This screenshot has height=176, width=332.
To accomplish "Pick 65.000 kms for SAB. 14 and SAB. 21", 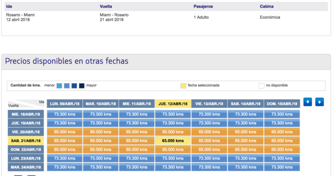I will (x=246, y=141).
